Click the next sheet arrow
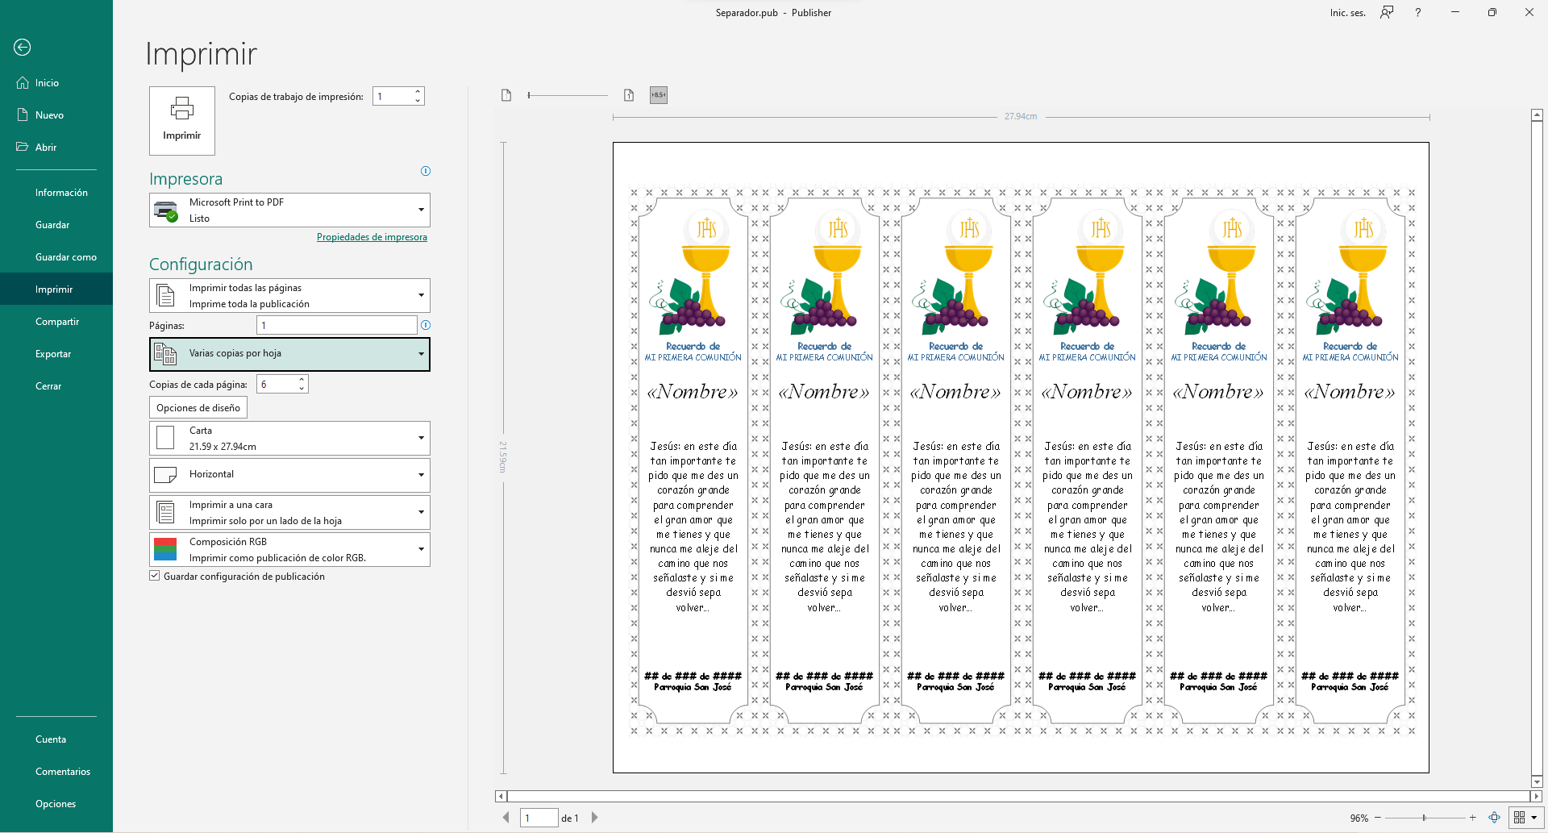The height and width of the screenshot is (833, 1548). [x=595, y=818]
